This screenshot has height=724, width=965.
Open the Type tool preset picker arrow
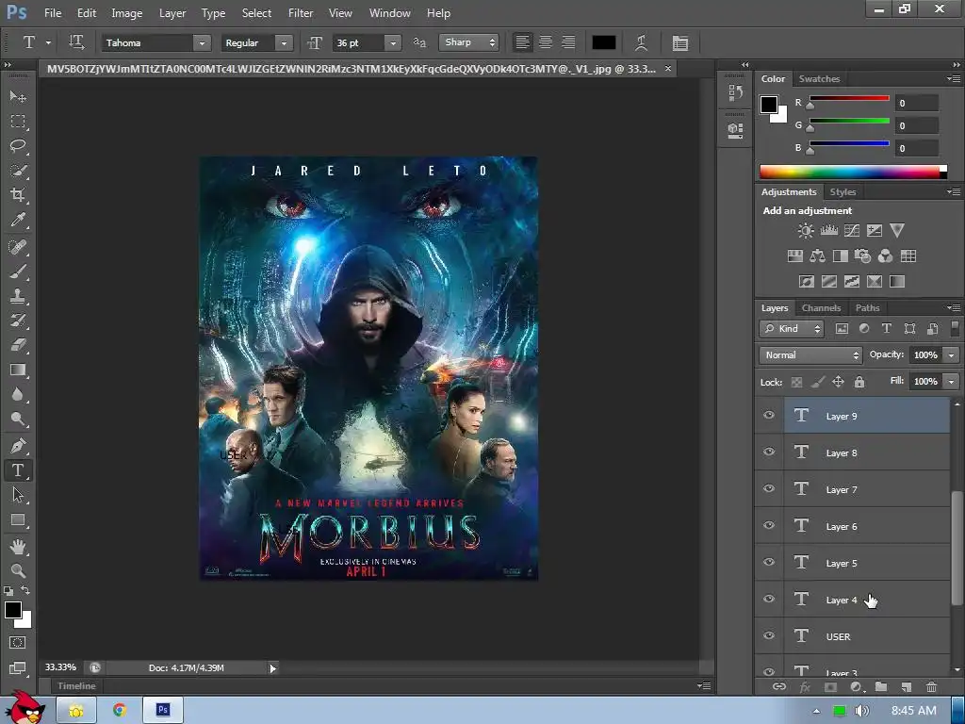pos(48,42)
